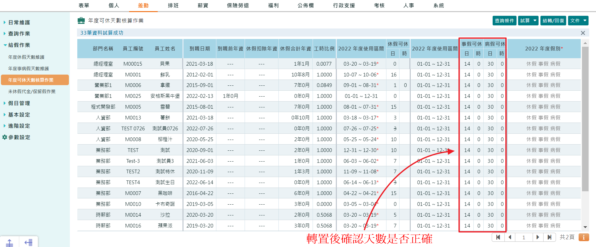Viewport: 596px width, 247px height.
Task: Expand the 基本設定 sidebar section
Action: [x=19, y=115]
